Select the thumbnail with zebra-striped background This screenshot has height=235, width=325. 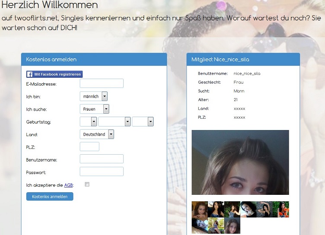[264, 209]
